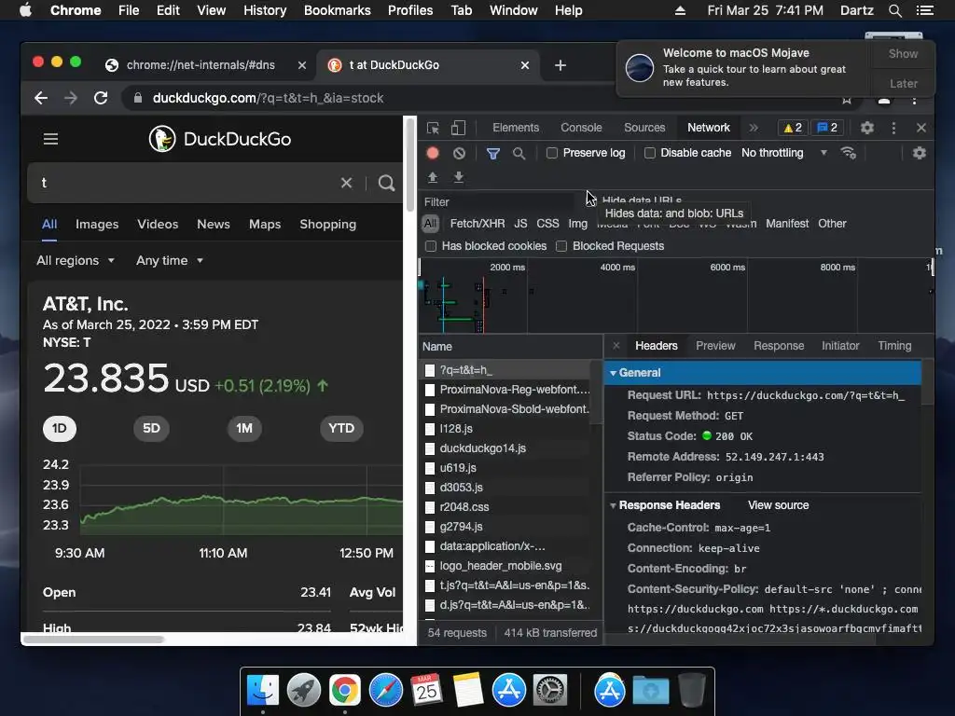Viewport: 955px width, 716px height.
Task: Check Has blocked cookies checkbox
Action: (x=431, y=246)
